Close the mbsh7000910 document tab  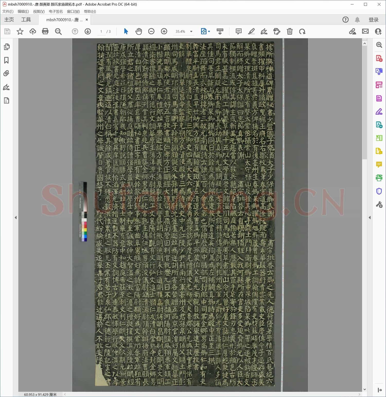[x=87, y=20]
